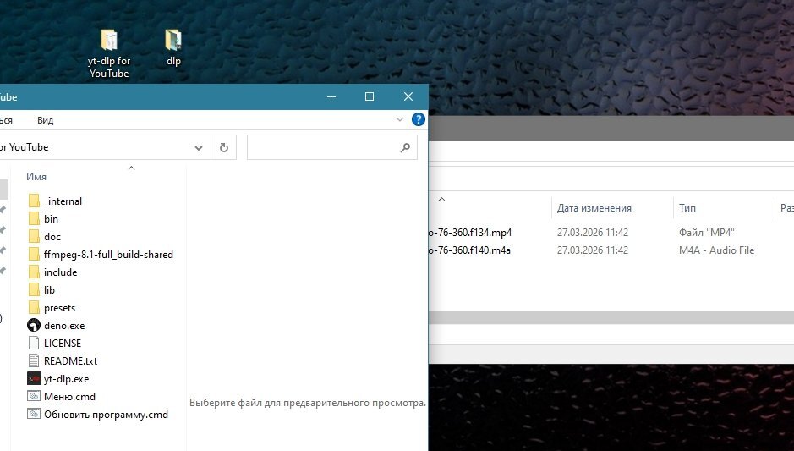Open the Вид menu tab
Image resolution: width=794 pixels, height=451 pixels.
click(45, 121)
